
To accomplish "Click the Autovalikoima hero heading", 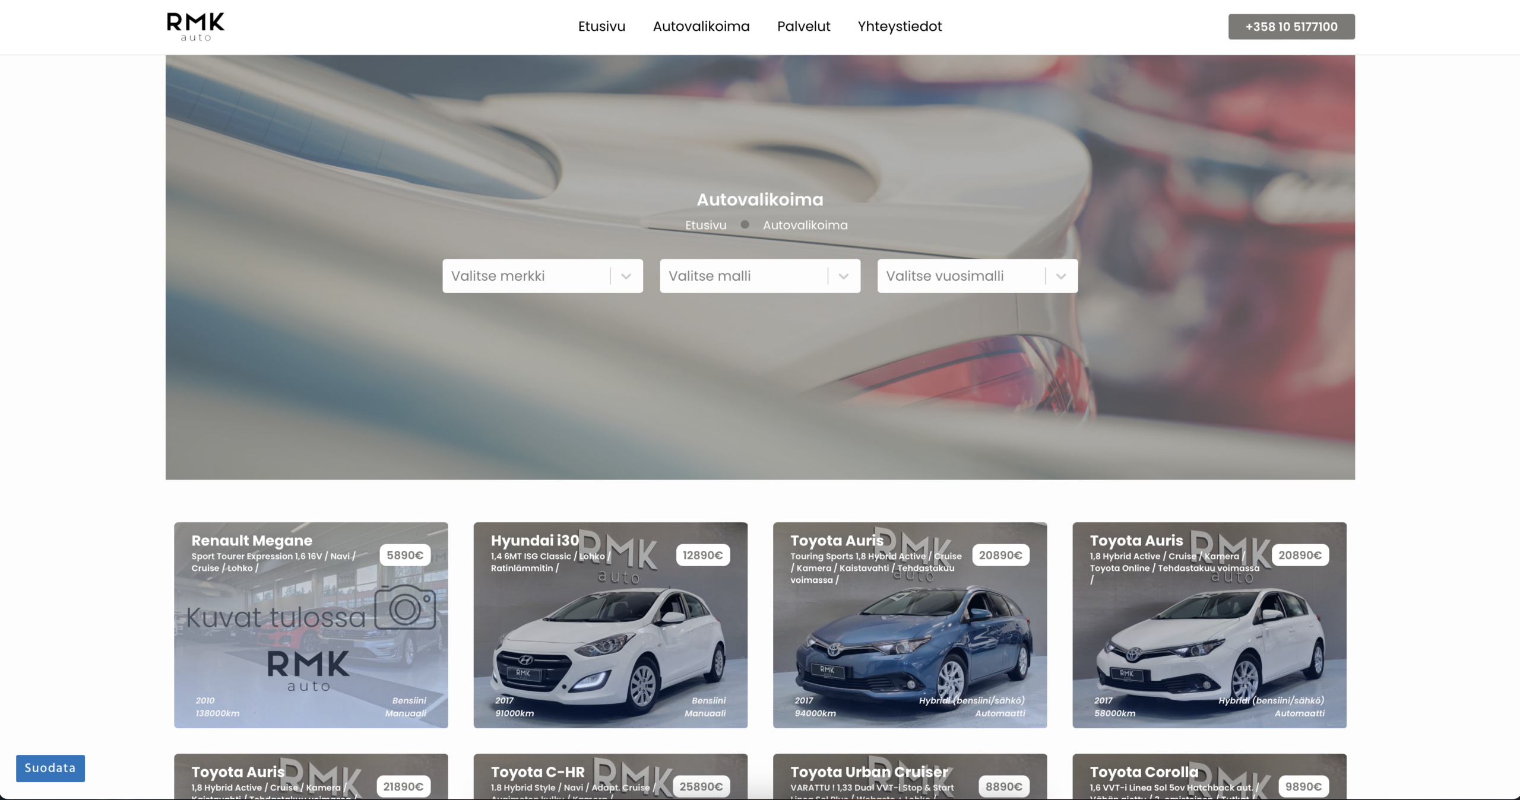I will [x=760, y=200].
